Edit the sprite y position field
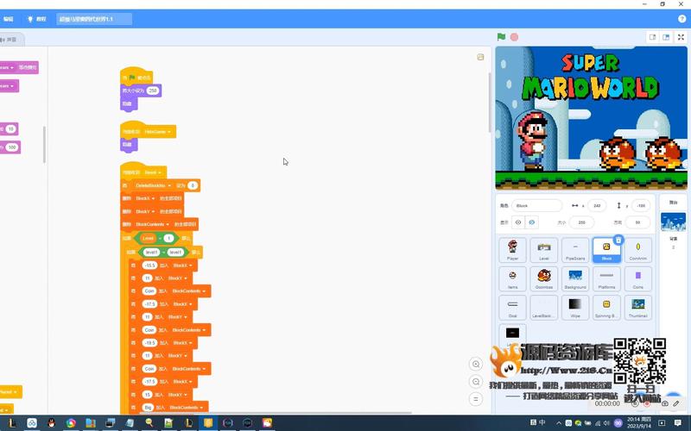Screen dimensions: 691x431 point(641,205)
